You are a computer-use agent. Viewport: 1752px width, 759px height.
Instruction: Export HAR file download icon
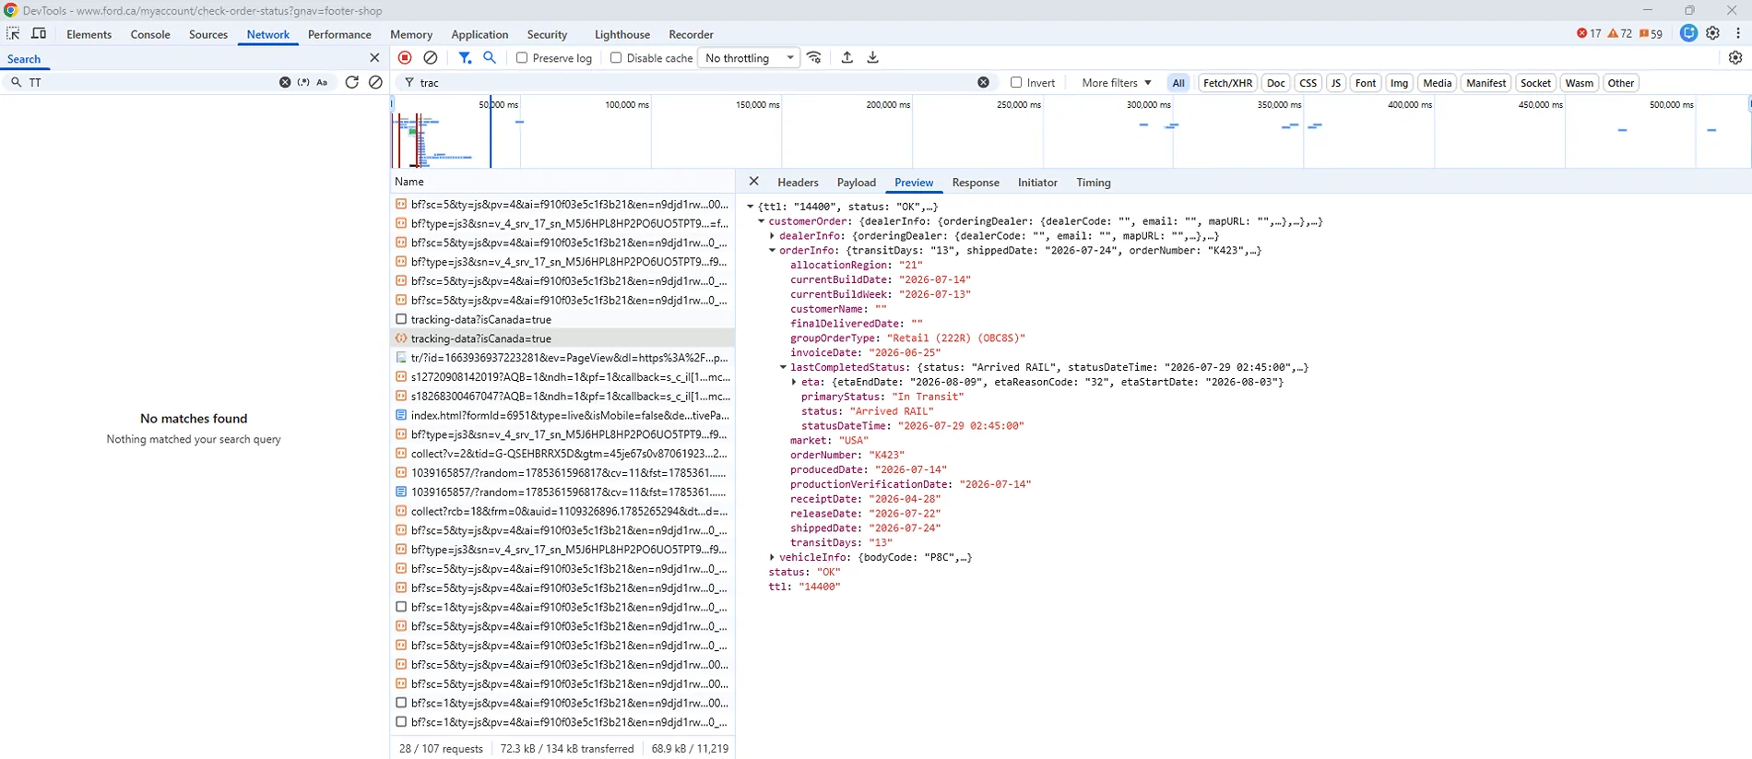[x=872, y=57]
